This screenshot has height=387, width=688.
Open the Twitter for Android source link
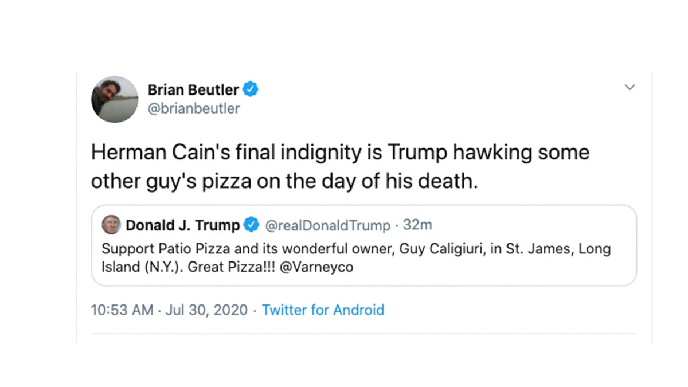tap(323, 310)
